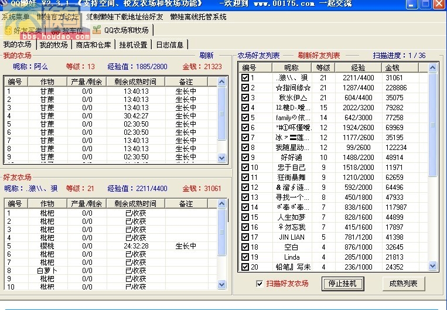Click up arrow of my farm list scrollbar

(x=222, y=82)
